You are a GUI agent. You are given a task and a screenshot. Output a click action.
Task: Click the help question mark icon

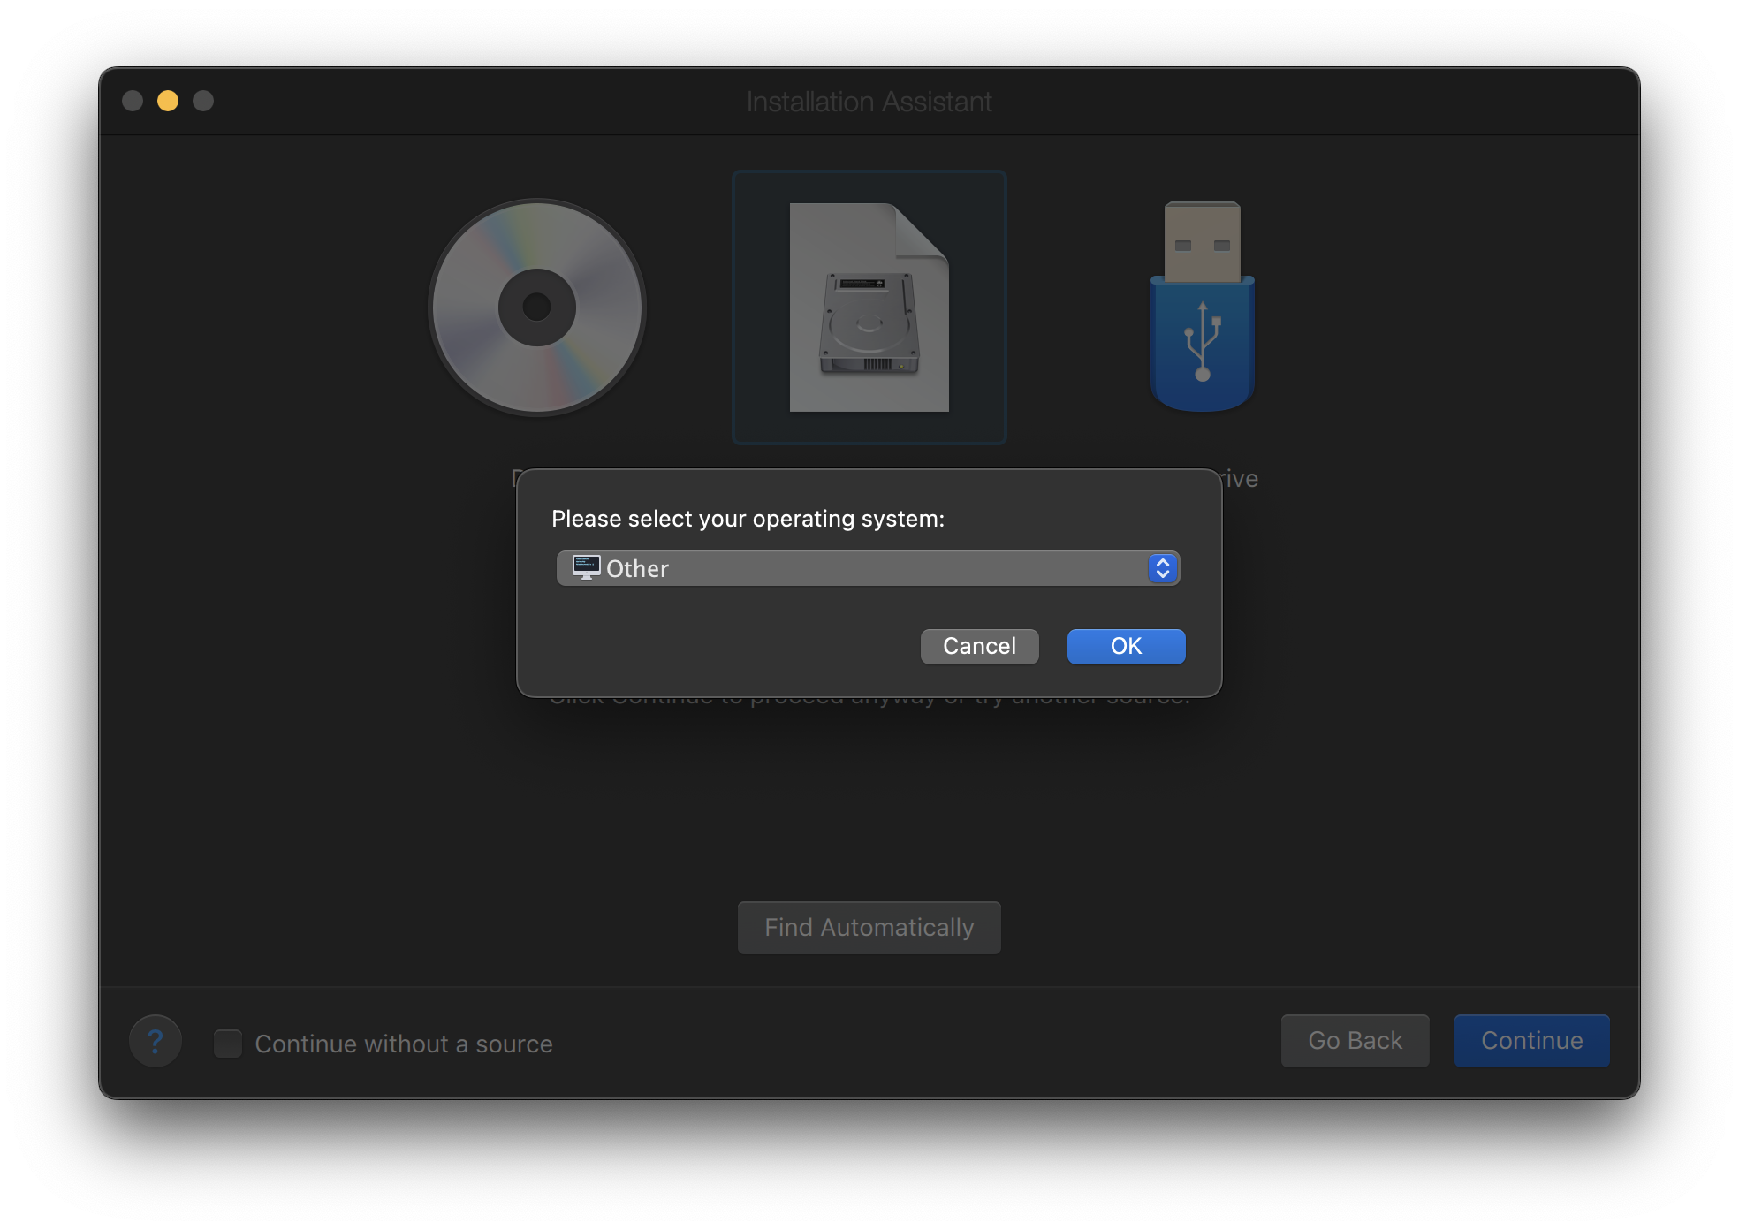[x=156, y=1043]
